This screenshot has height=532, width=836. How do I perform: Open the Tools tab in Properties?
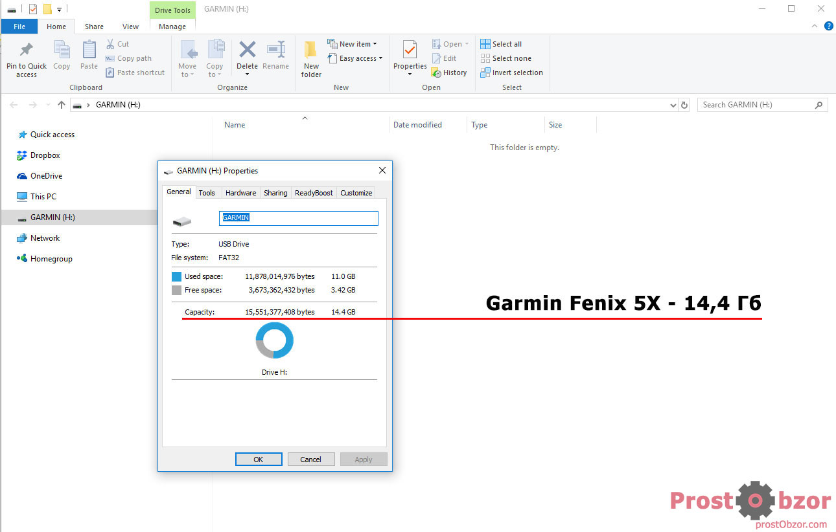(x=207, y=193)
